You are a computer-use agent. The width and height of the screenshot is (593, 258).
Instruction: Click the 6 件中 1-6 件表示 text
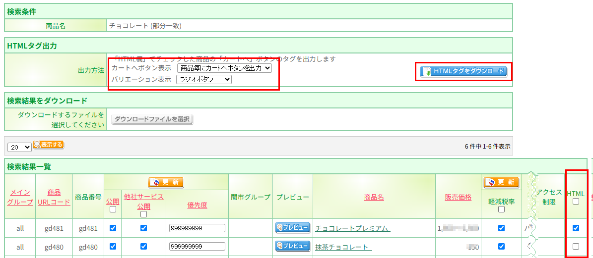tap(487, 147)
